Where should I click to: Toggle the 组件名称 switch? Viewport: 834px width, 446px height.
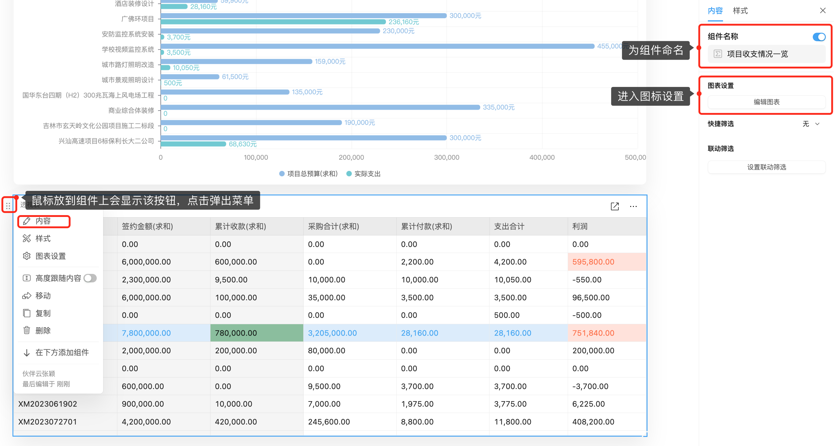[819, 37]
